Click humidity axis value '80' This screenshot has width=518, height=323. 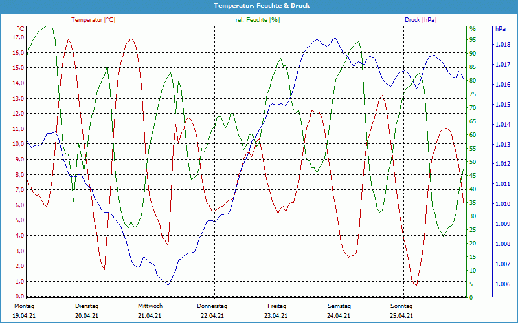click(473, 81)
